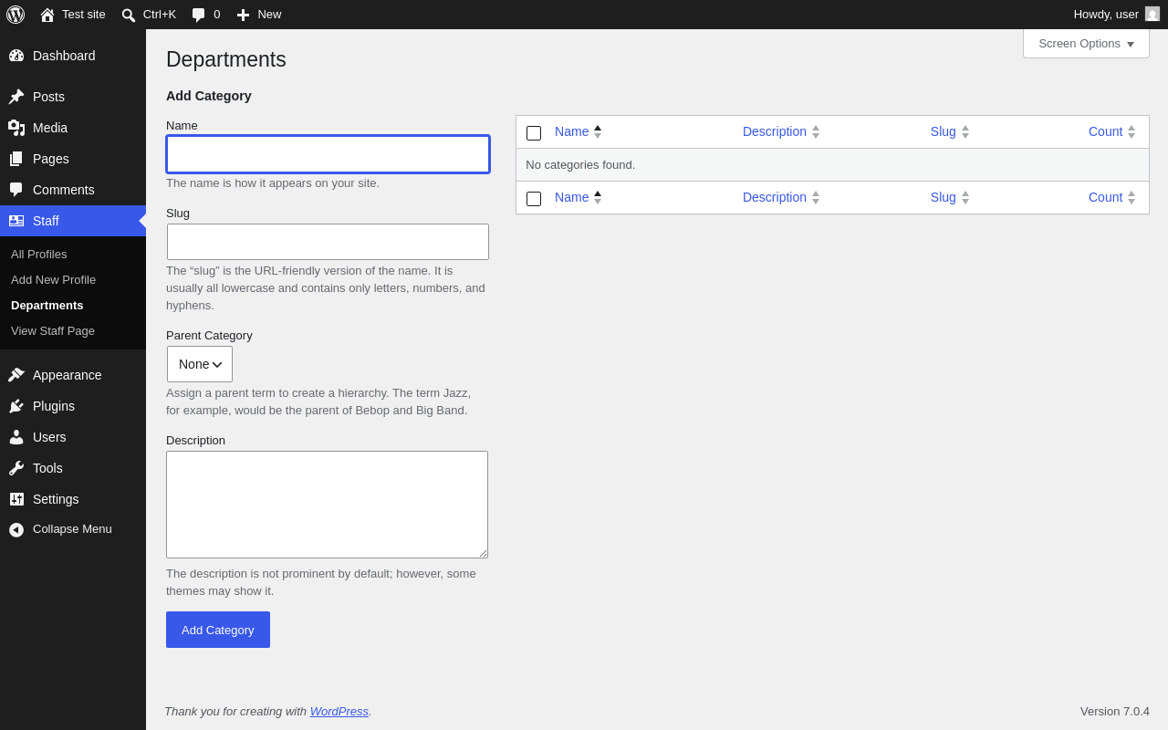Click the search magnifier icon
The height and width of the screenshot is (730, 1168).
(x=129, y=15)
